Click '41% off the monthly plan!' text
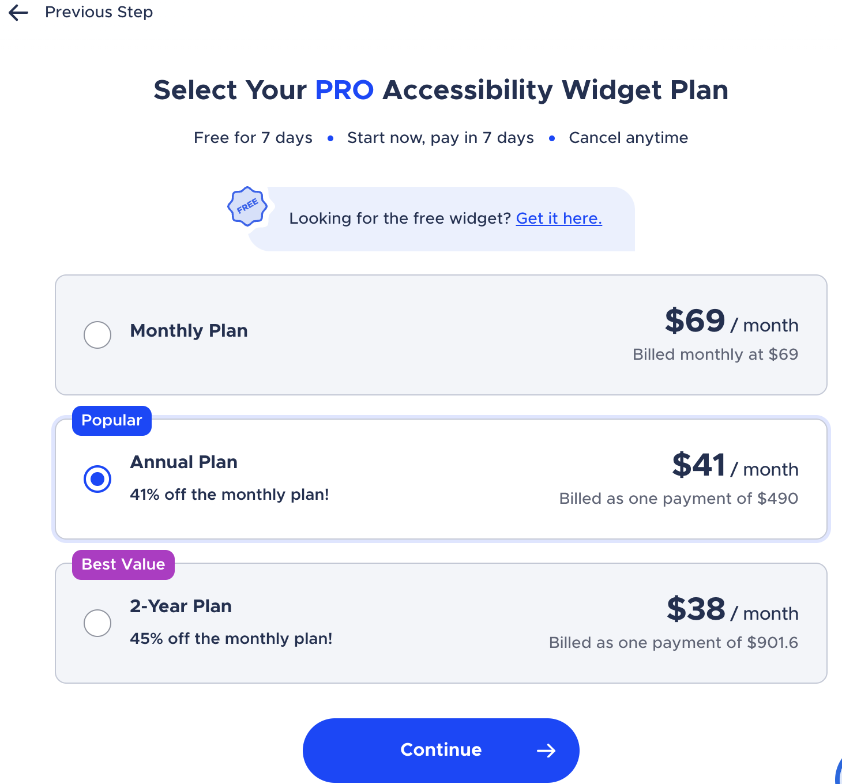This screenshot has width=842, height=784. point(230,495)
